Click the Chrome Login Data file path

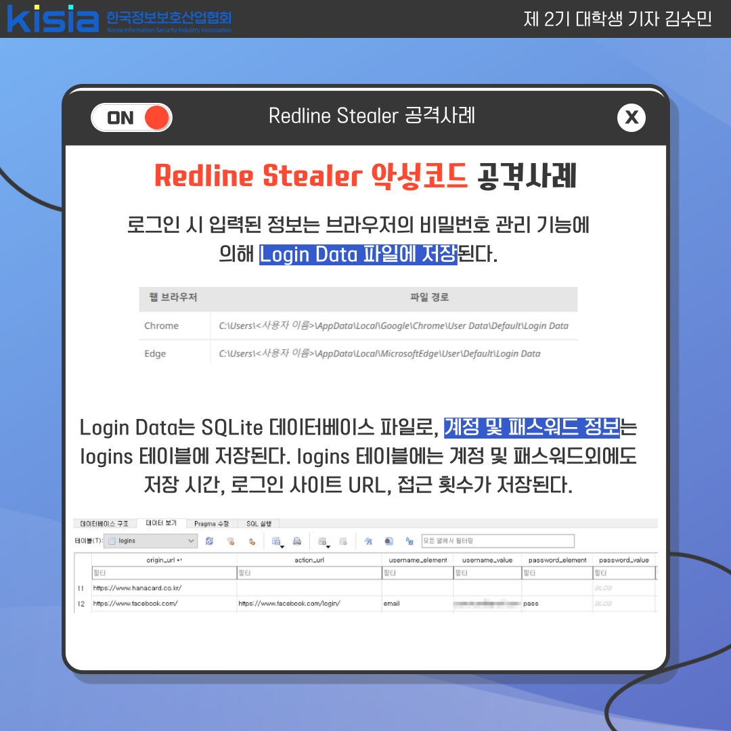point(393,326)
